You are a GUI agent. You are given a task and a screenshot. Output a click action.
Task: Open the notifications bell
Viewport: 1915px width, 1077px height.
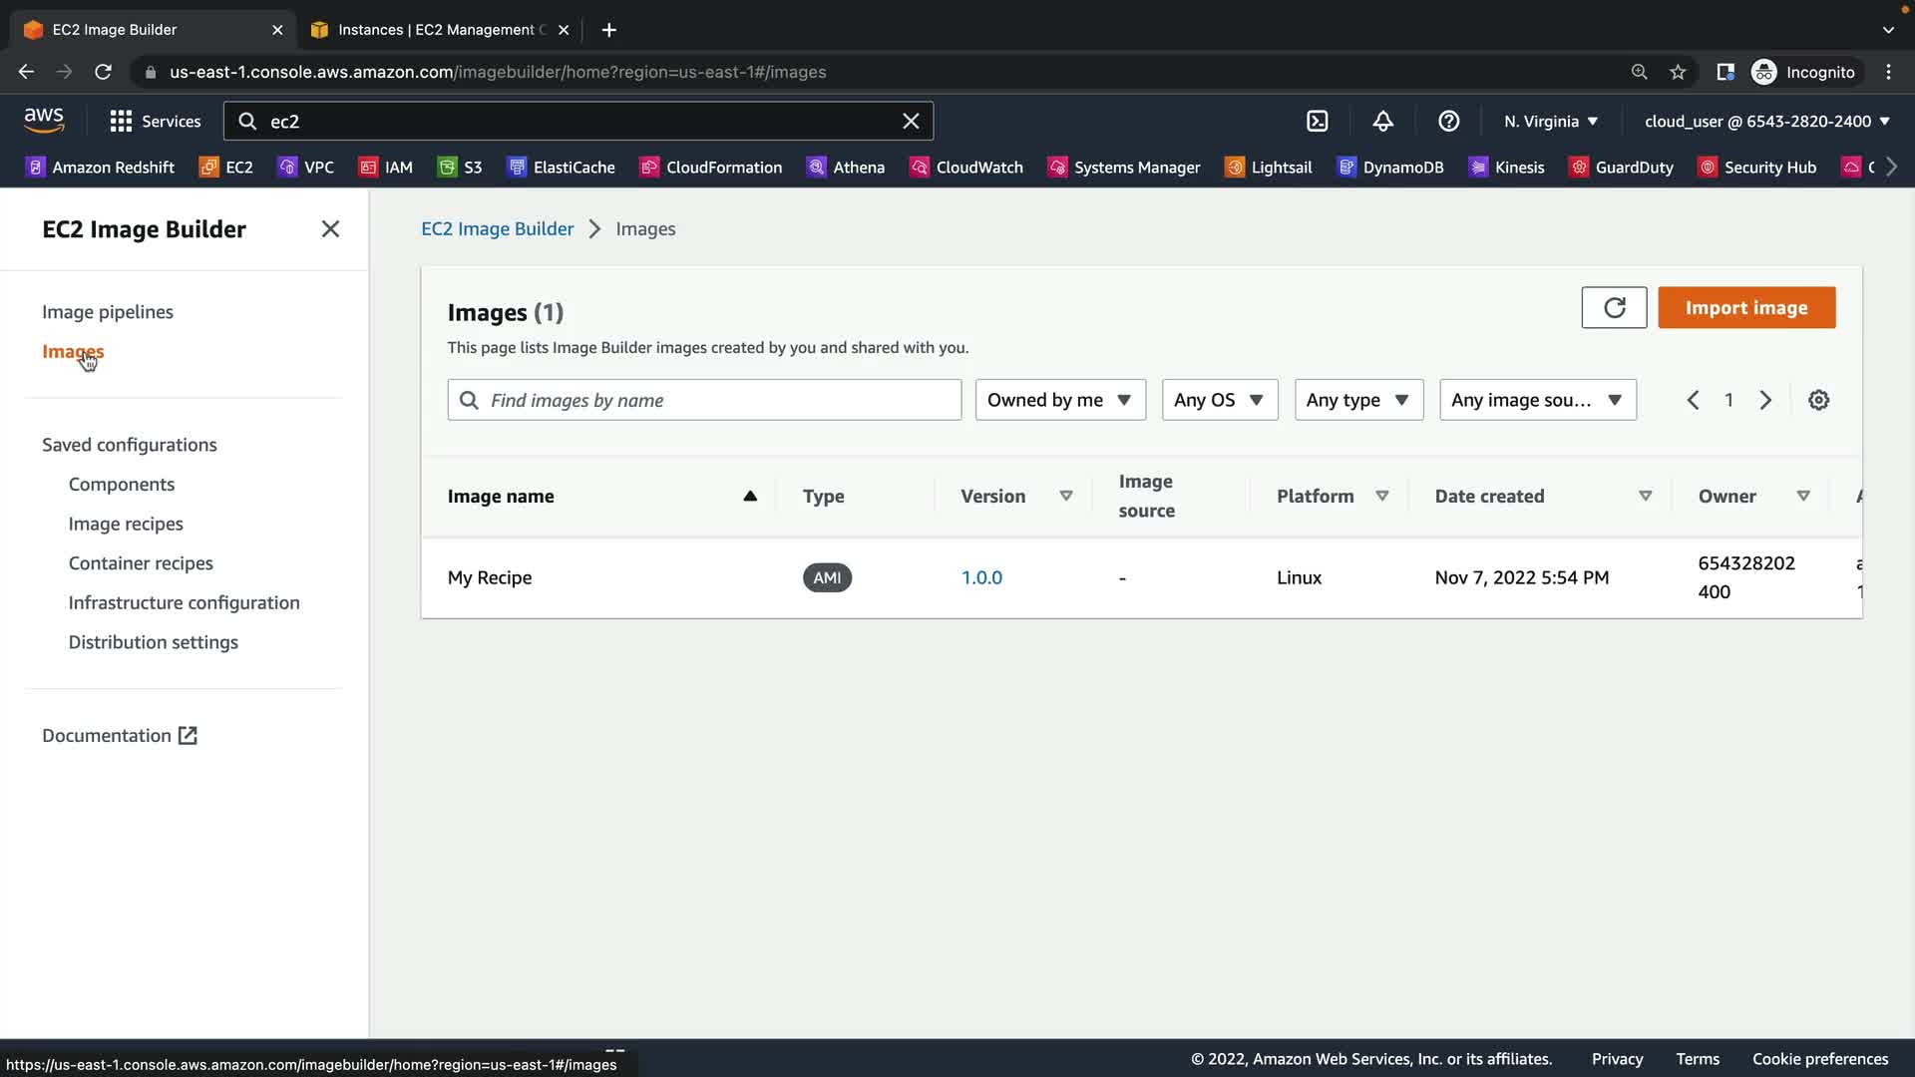1382,121
